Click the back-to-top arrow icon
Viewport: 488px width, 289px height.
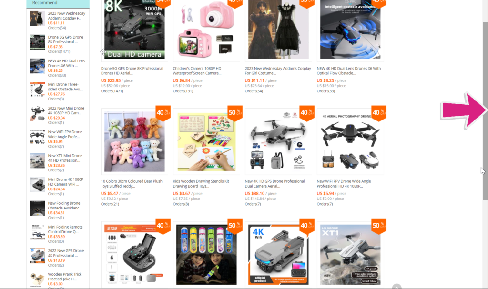pyautogui.click(x=396, y=287)
